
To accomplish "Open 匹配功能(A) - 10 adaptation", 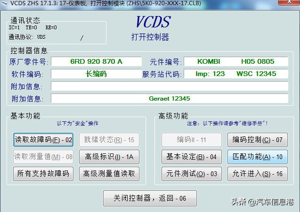I will [257, 157].
